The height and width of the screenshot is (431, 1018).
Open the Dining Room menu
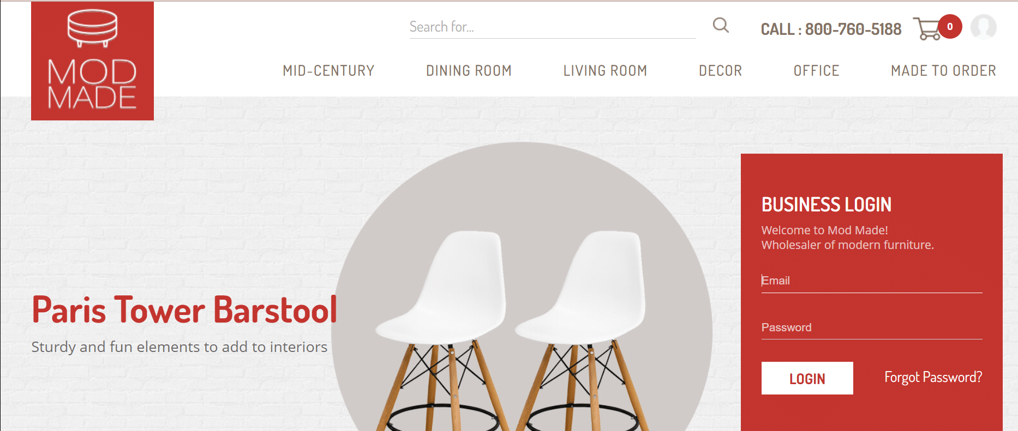click(469, 71)
